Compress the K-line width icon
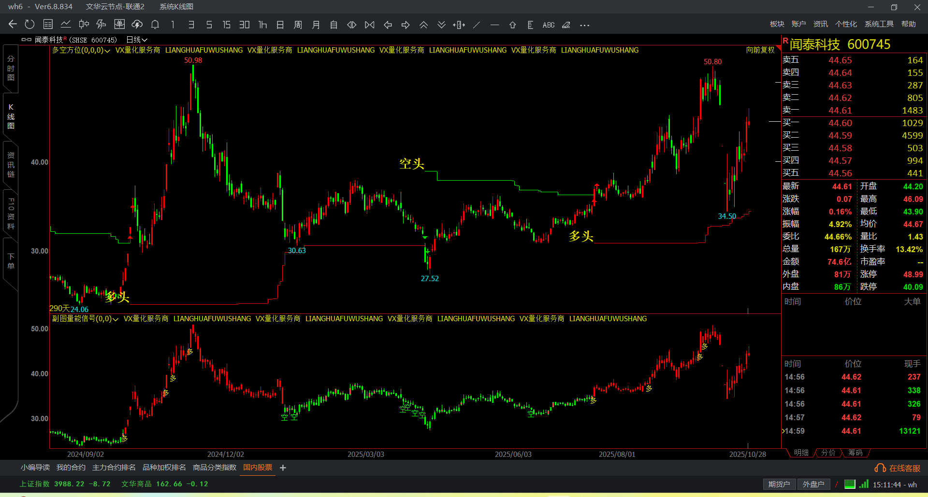 [x=370, y=25]
